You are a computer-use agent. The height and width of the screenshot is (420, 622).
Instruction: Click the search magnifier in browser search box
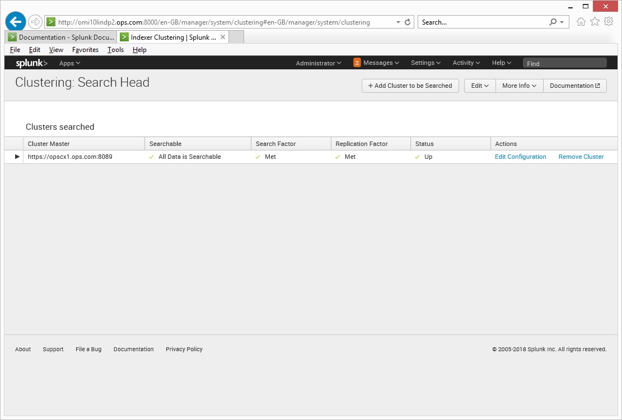click(x=553, y=22)
